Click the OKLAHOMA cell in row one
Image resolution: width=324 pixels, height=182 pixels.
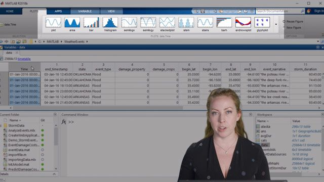click(82, 74)
